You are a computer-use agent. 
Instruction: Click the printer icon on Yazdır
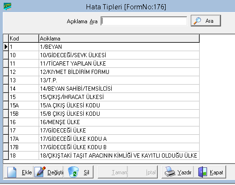tap(170, 172)
